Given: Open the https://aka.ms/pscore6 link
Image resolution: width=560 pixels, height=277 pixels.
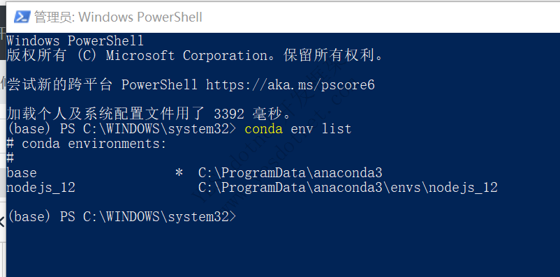Looking at the screenshot, I should click(x=290, y=85).
